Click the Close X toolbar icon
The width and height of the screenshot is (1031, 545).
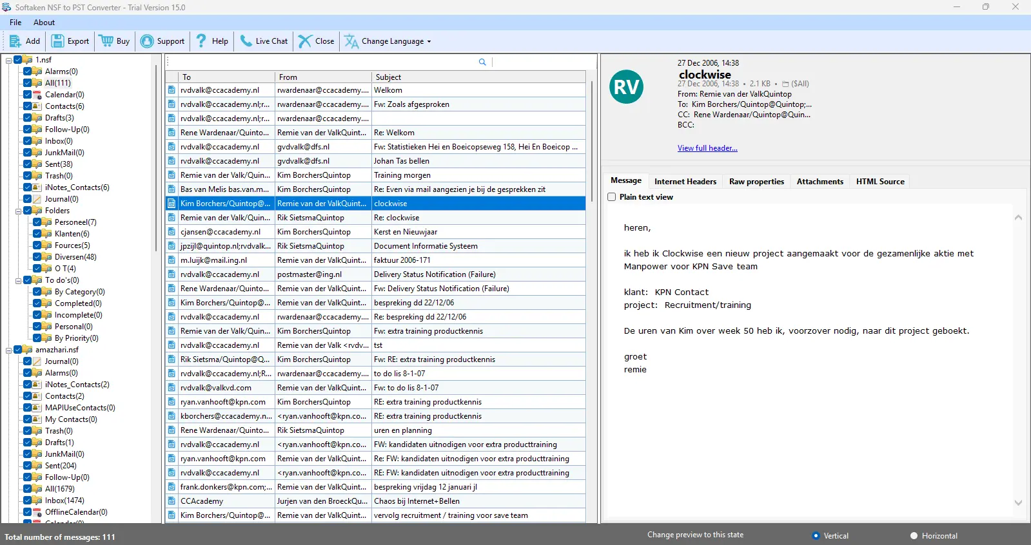point(305,41)
